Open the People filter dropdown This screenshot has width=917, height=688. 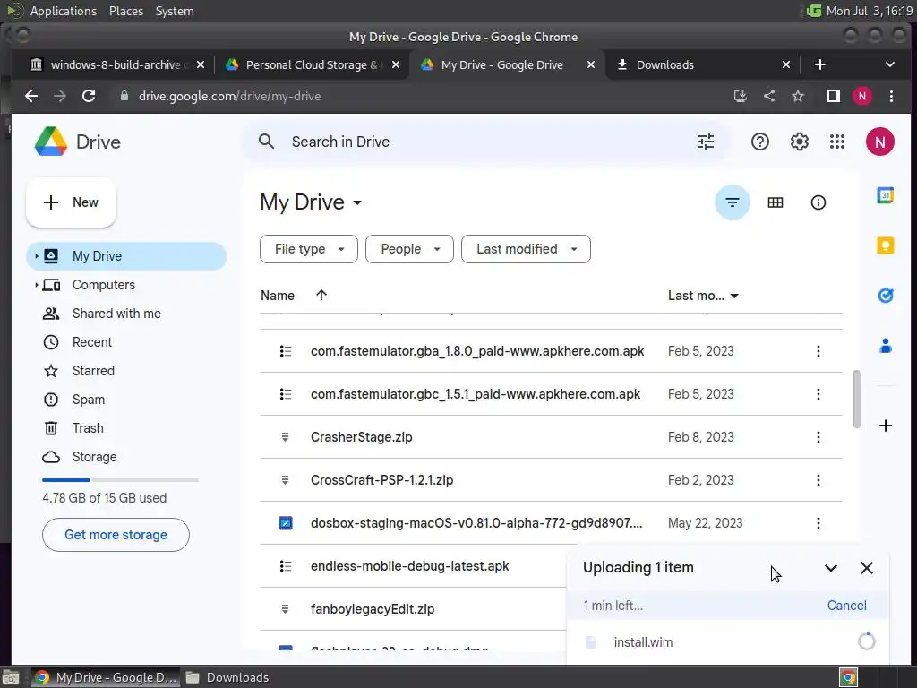tap(409, 249)
